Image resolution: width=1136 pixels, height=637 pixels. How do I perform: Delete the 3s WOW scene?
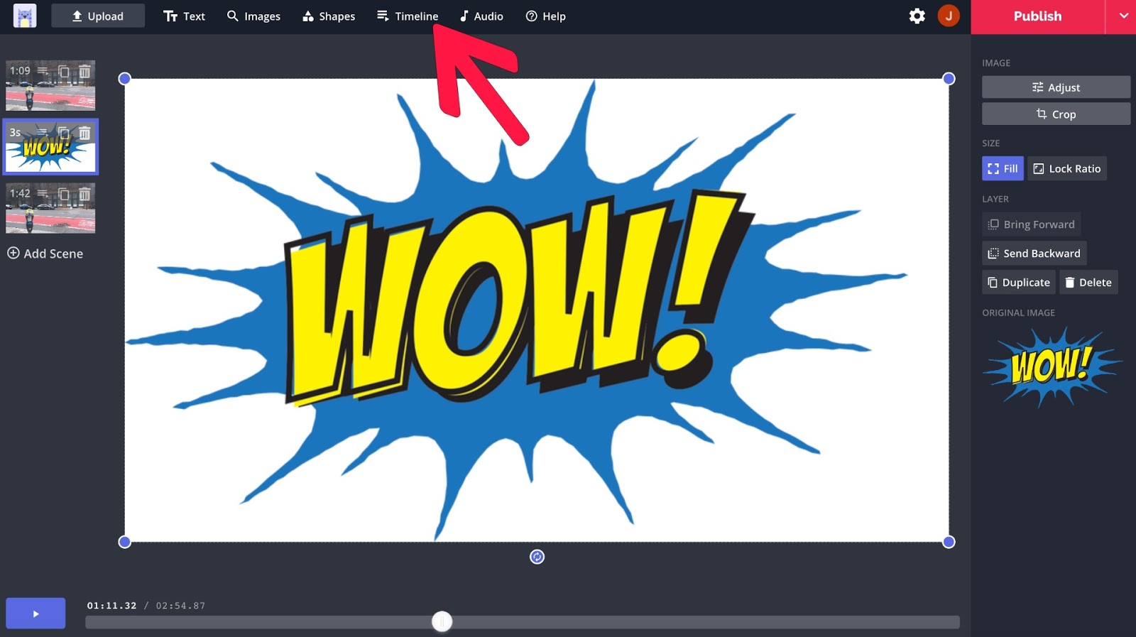click(84, 132)
